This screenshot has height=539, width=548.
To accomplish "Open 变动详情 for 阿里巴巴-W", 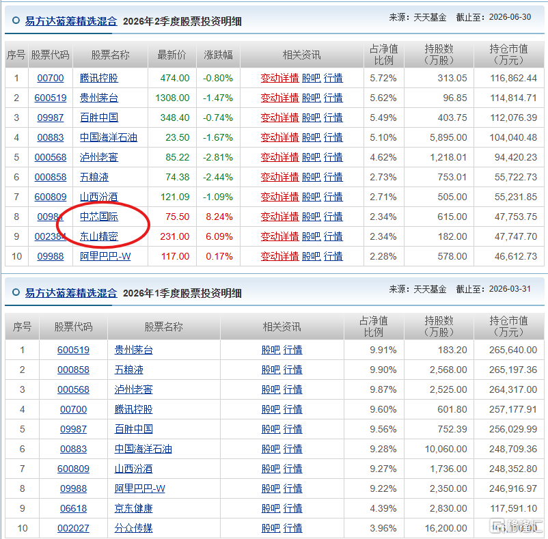I will coord(279,256).
